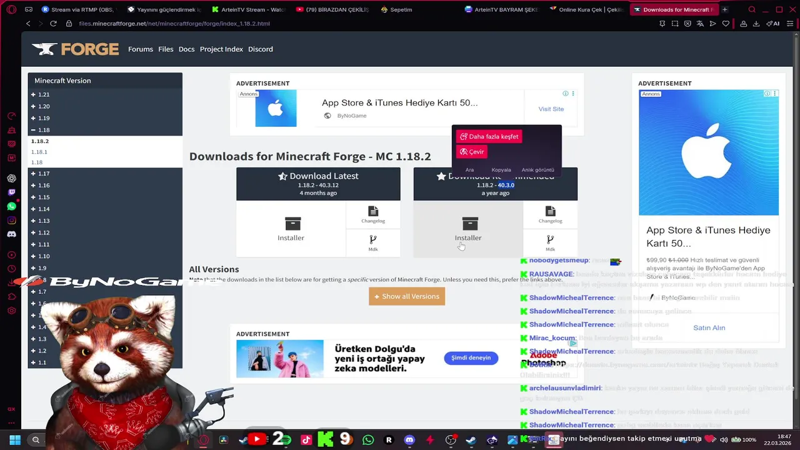Select version 1.18 in the sidebar

37,162
